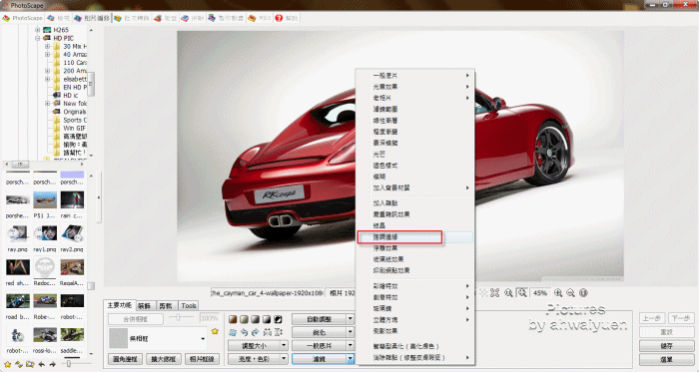Choose the 模糊 blur filter entry

[x=415, y=177]
